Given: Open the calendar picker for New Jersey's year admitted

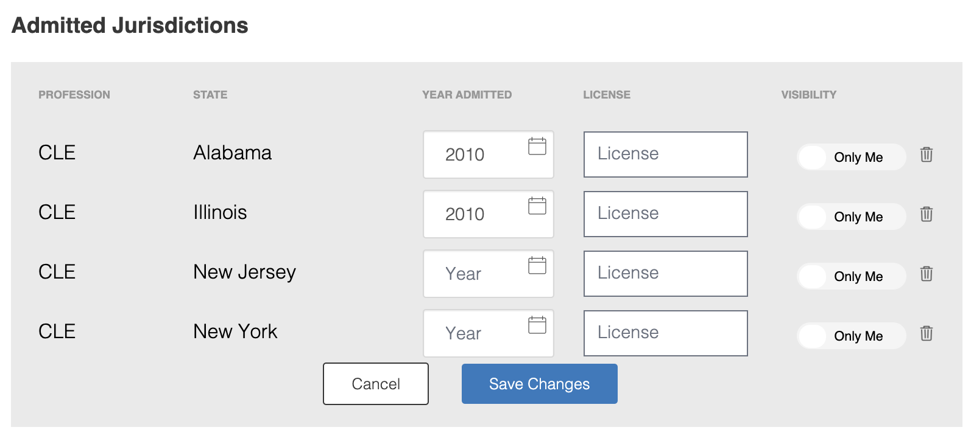Looking at the screenshot, I should click(x=537, y=265).
